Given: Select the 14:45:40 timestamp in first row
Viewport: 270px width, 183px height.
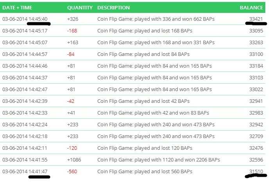Looking at the screenshot, I should (38, 19).
